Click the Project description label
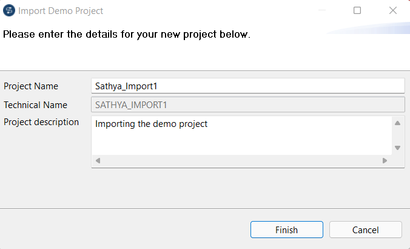This screenshot has height=249, width=410. point(41,121)
